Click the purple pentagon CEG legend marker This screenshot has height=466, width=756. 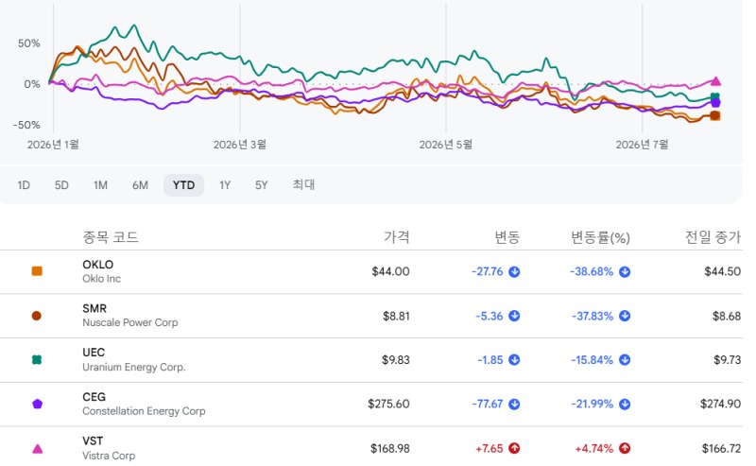(x=37, y=404)
